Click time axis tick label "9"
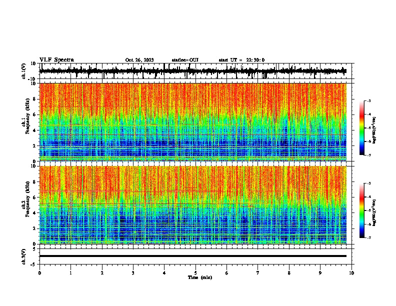Viewport: 396px width, 306px height. [x=320, y=273]
